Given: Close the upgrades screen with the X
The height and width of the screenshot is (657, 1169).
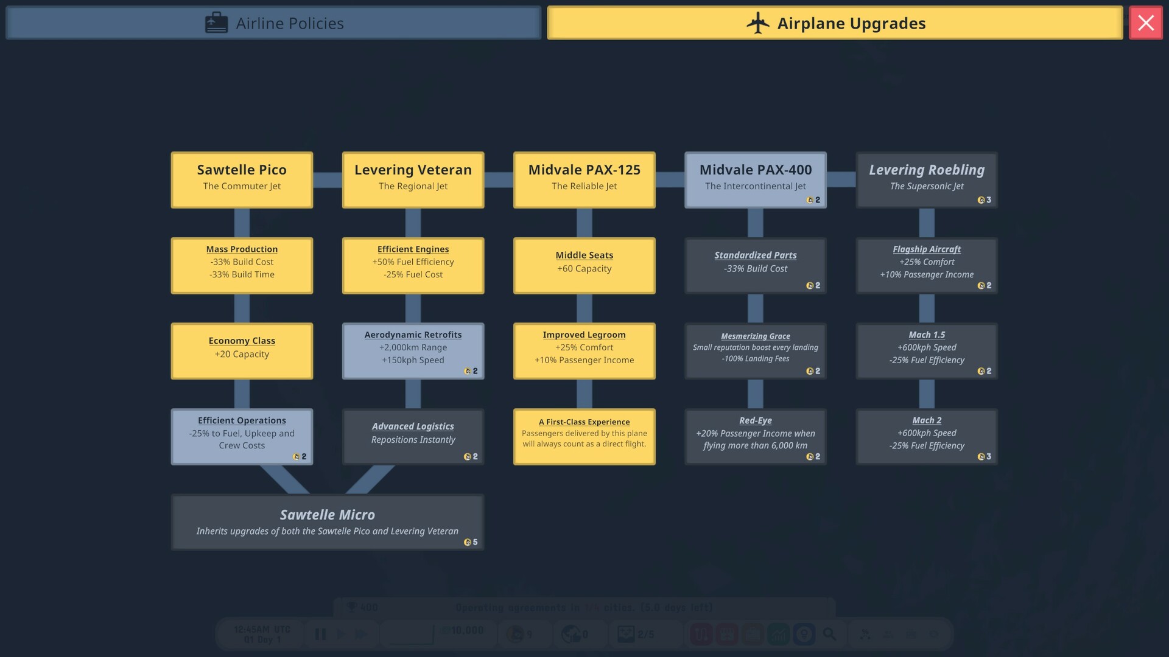Looking at the screenshot, I should (x=1145, y=23).
